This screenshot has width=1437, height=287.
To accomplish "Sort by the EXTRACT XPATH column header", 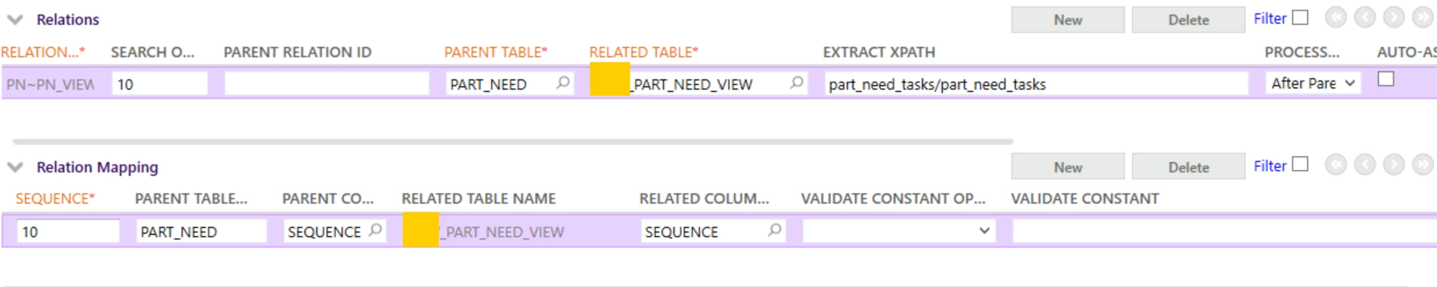I will (x=879, y=52).
